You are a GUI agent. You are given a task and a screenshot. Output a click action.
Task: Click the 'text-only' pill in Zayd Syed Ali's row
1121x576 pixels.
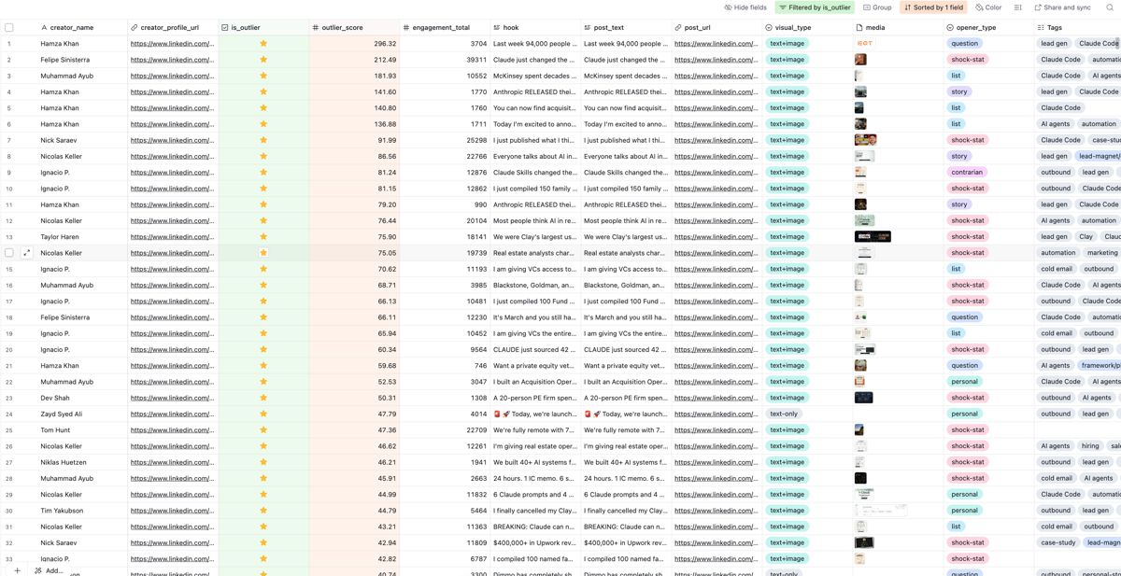tap(785, 414)
